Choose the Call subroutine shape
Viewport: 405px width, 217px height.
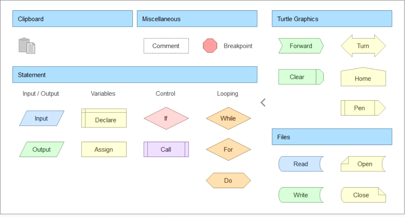tap(166, 150)
